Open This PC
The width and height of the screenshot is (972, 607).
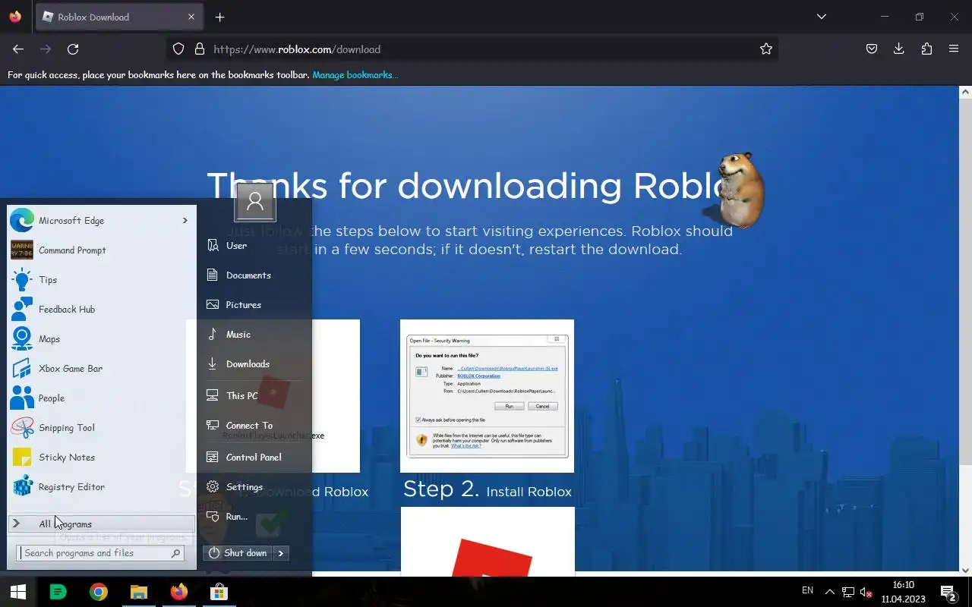[x=254, y=396]
